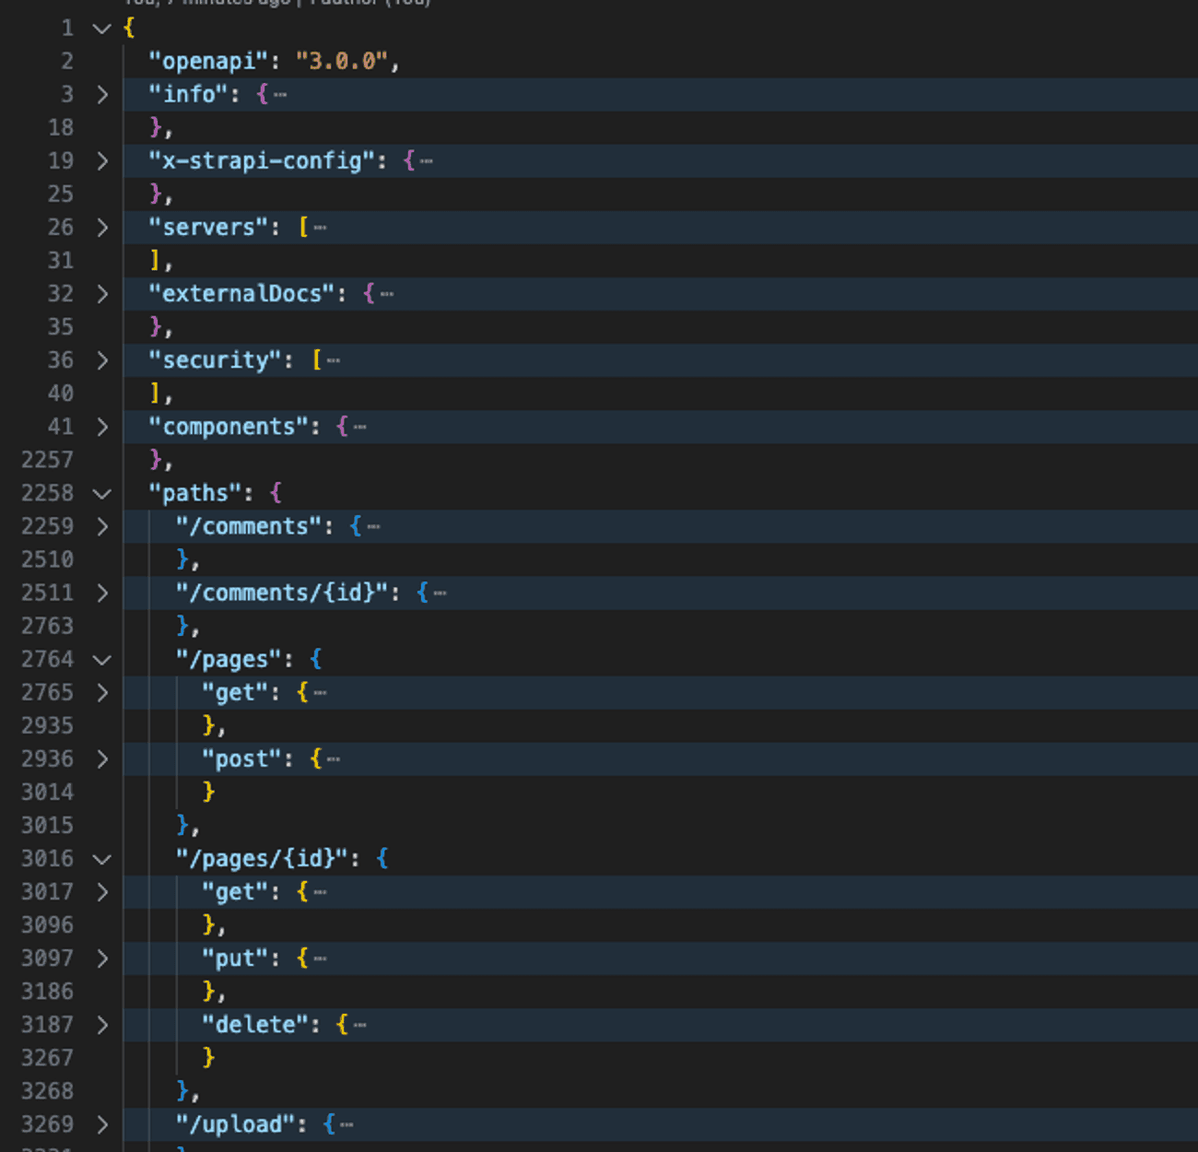Image resolution: width=1198 pixels, height=1152 pixels.
Task: Unfold the "servers" array on line 26
Action: pyautogui.click(x=102, y=228)
